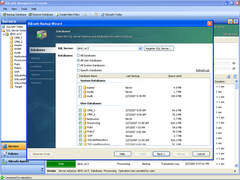Check the msdb system database checkbox

point(80,96)
